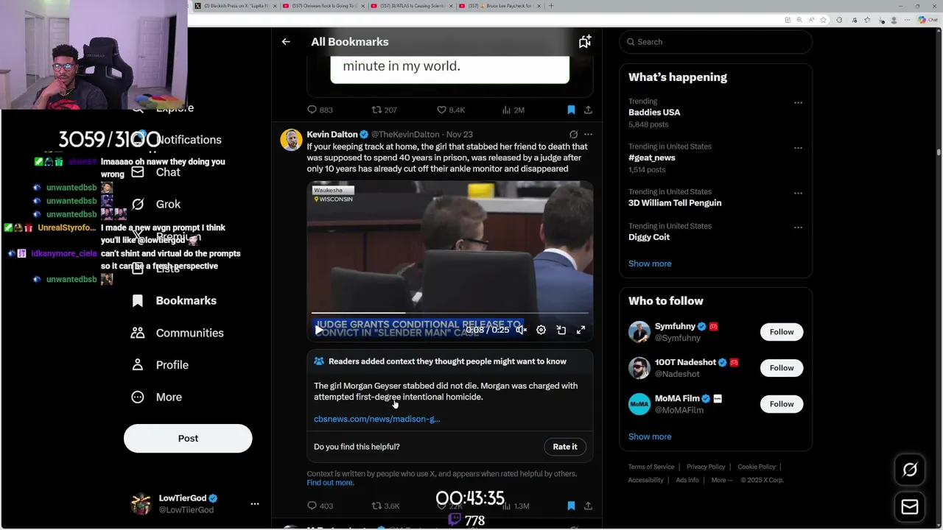943x530 pixels.
Task: Reply to Kevin Dalton's post with 403 replies
Action: coord(320,506)
